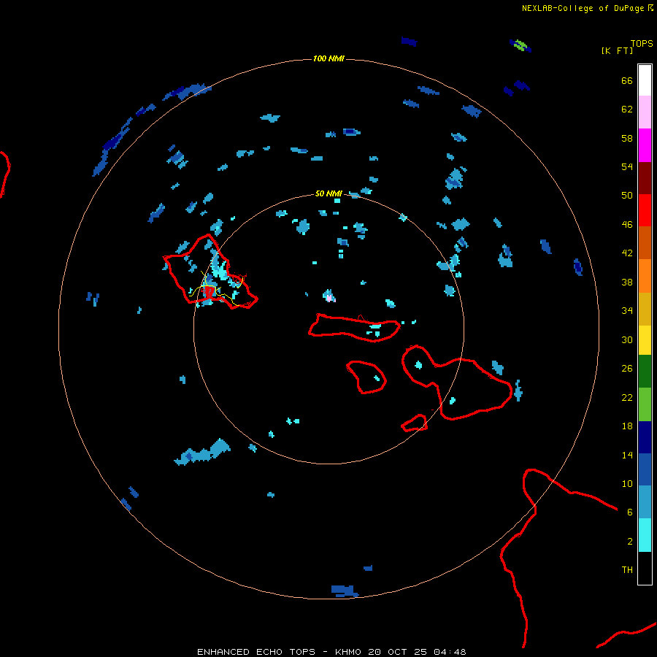Click the light green echo patch on radar
Viewport: 657px width, 657px height.
tap(520, 45)
